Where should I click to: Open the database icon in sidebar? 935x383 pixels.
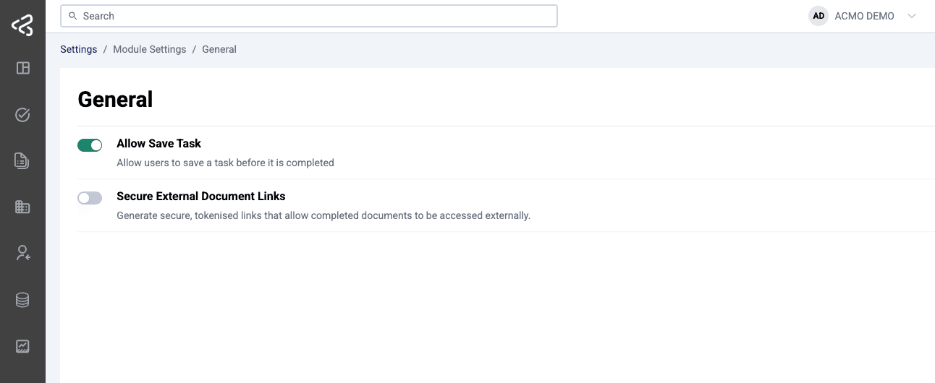[22, 299]
